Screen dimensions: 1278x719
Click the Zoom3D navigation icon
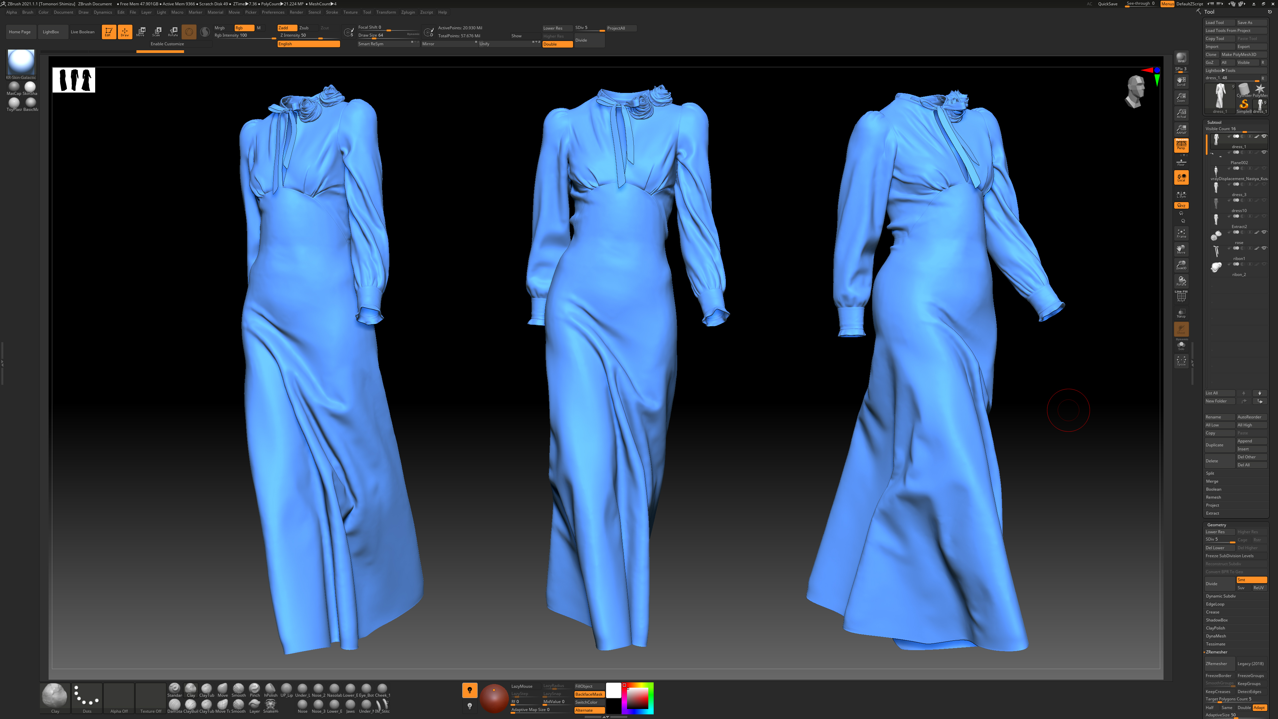[x=1181, y=265]
